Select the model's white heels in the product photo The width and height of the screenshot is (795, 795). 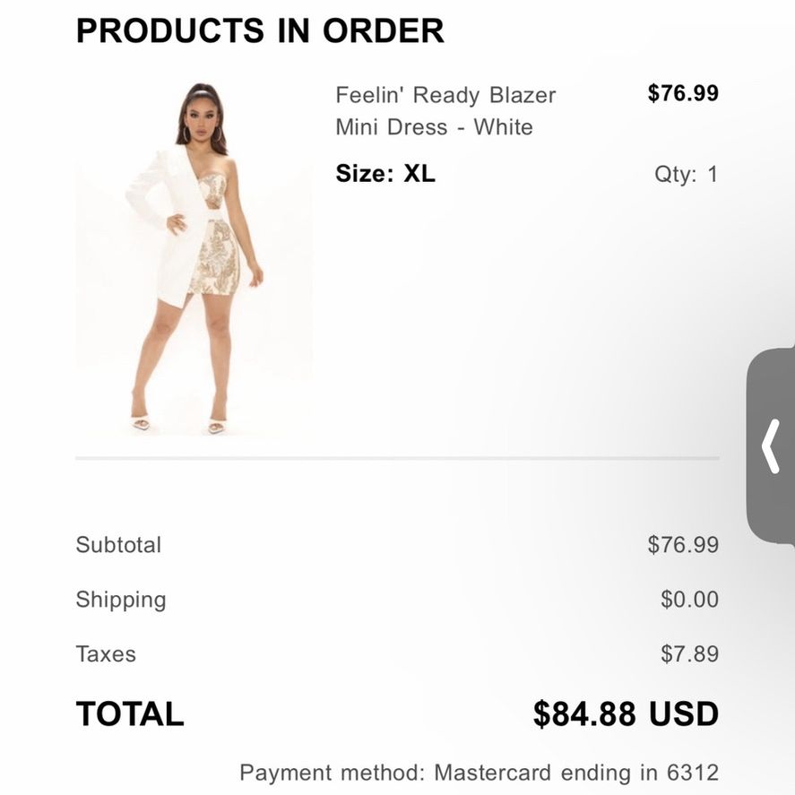[178, 424]
